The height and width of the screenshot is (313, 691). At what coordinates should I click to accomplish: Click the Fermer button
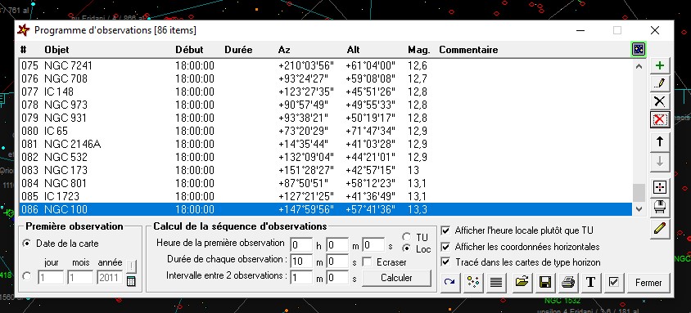pyautogui.click(x=648, y=283)
